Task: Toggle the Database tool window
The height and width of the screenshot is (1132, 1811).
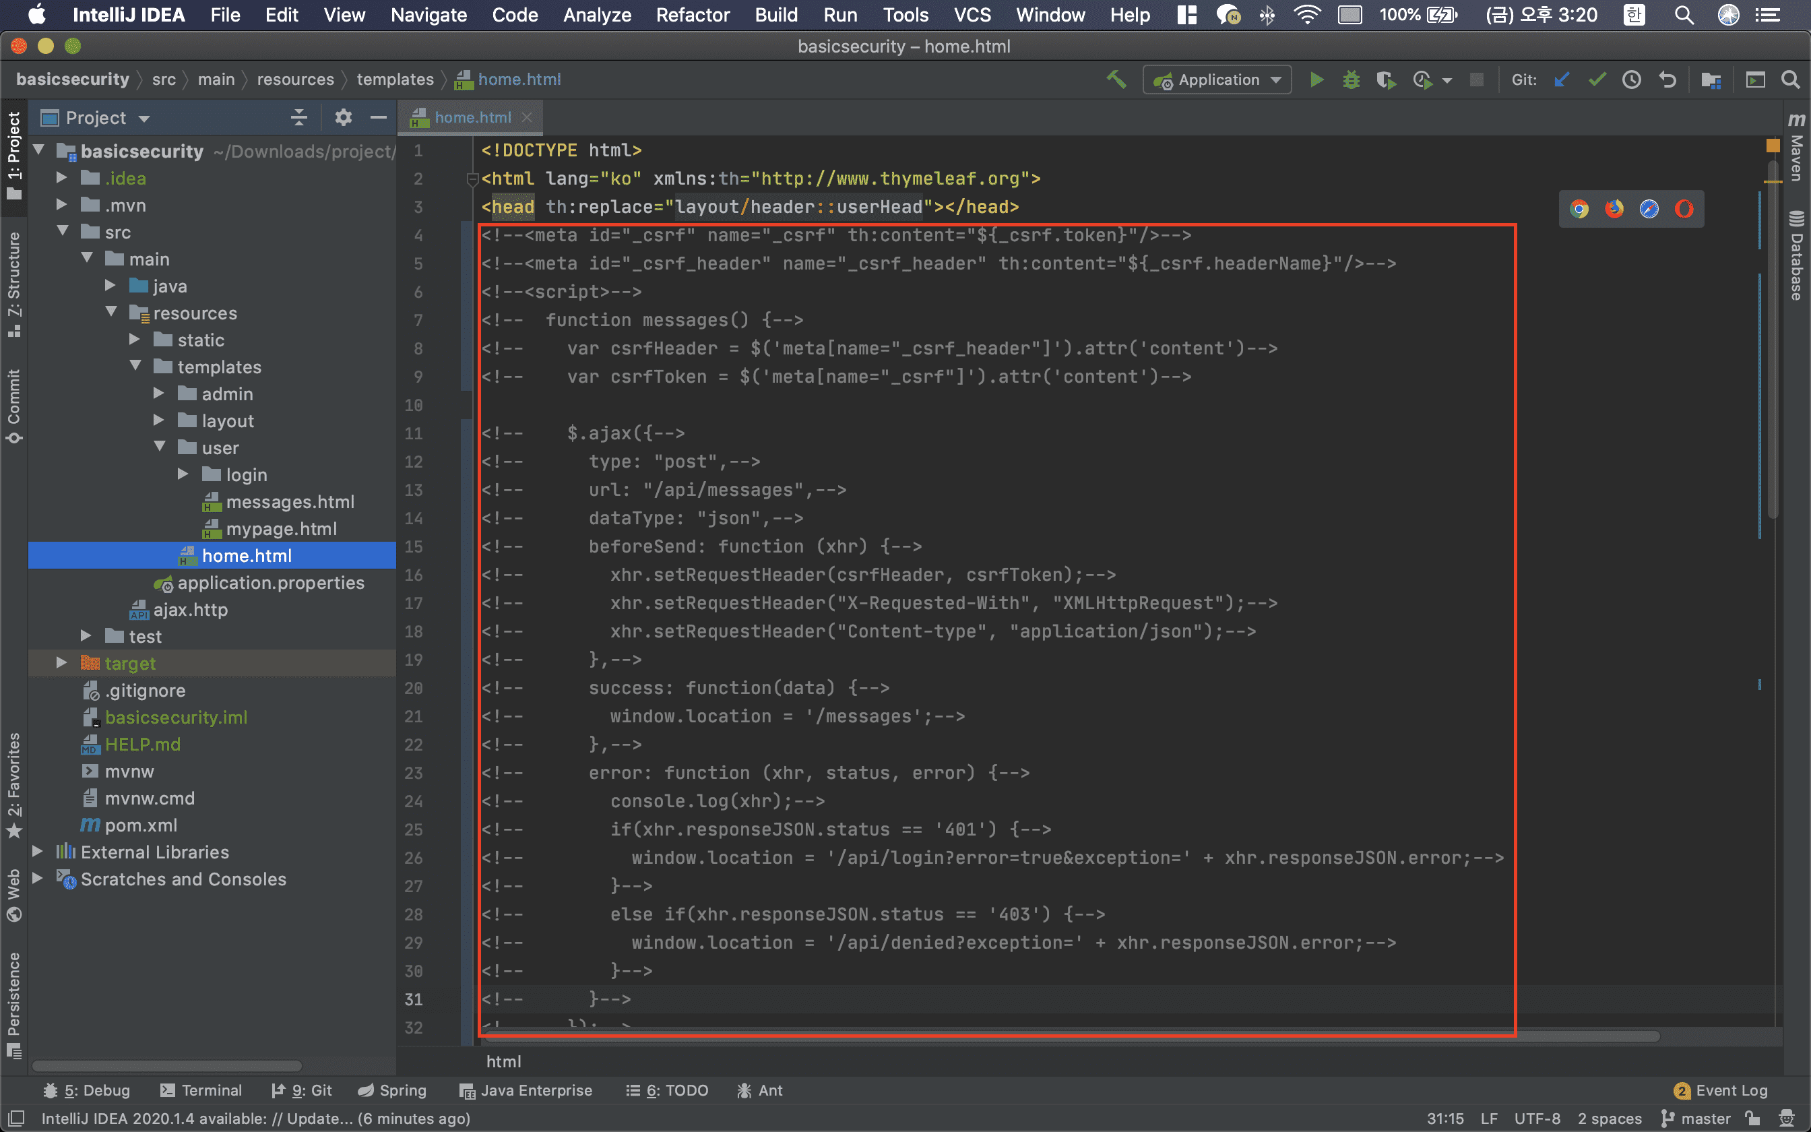Action: [x=1797, y=257]
